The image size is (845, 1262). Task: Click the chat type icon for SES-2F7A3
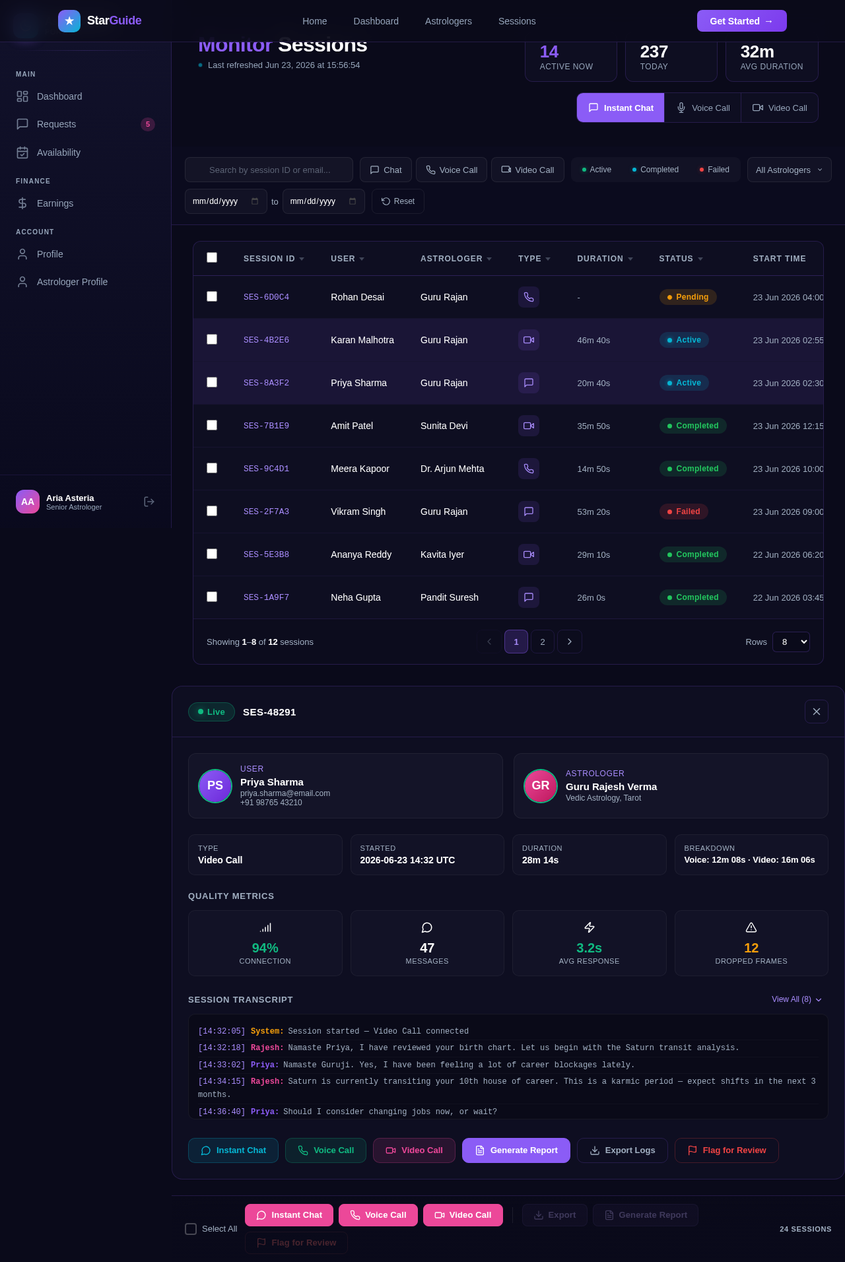[529, 512]
